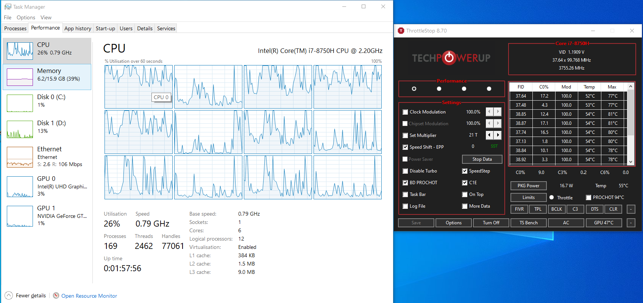Decrease Set Multiplier with left arrow
The width and height of the screenshot is (643, 303).
pos(489,135)
